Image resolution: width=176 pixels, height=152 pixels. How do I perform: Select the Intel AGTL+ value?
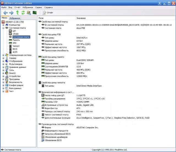click(82, 38)
